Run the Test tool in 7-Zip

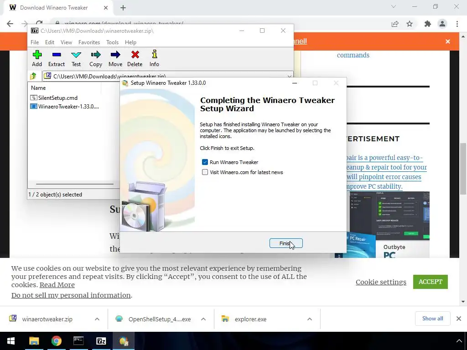76,59
